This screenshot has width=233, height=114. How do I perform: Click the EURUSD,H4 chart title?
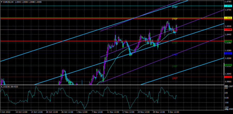9,2
